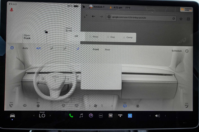Go forward in the browser

[101, 16]
